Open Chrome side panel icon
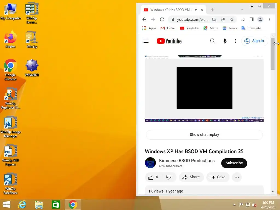This screenshot has height=210, width=280. pos(252,19)
